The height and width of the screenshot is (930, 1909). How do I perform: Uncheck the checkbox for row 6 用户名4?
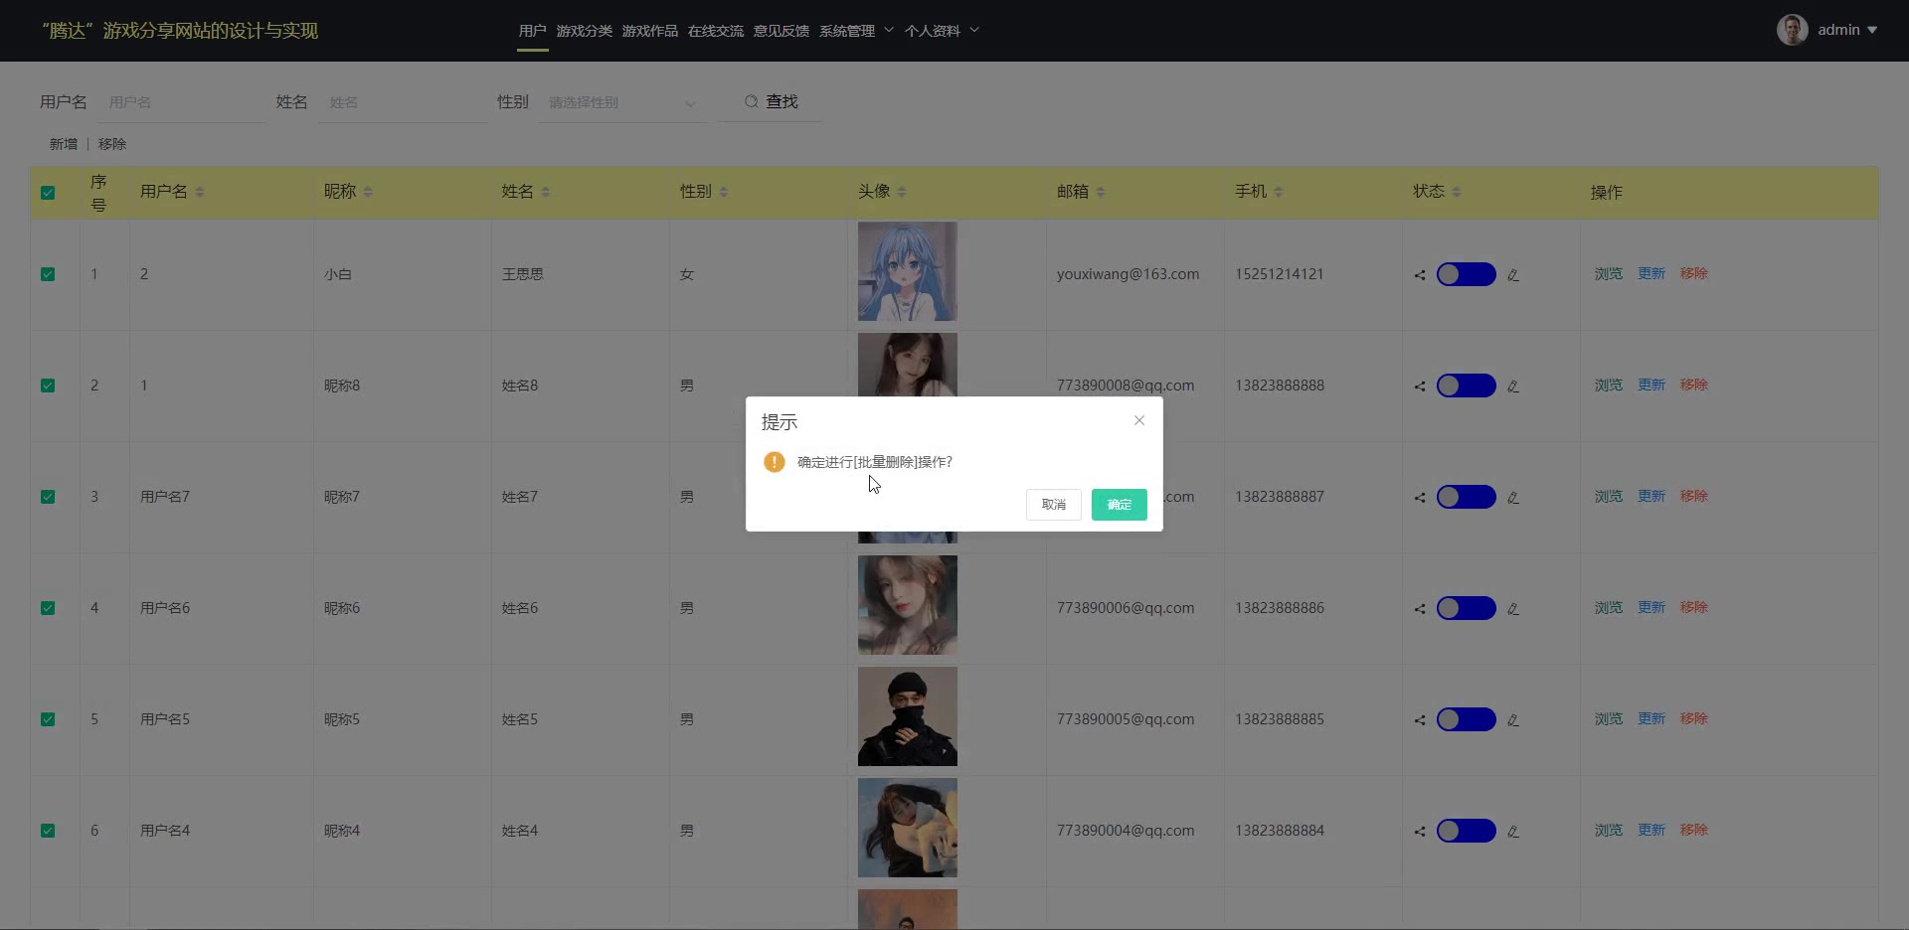pyautogui.click(x=48, y=831)
